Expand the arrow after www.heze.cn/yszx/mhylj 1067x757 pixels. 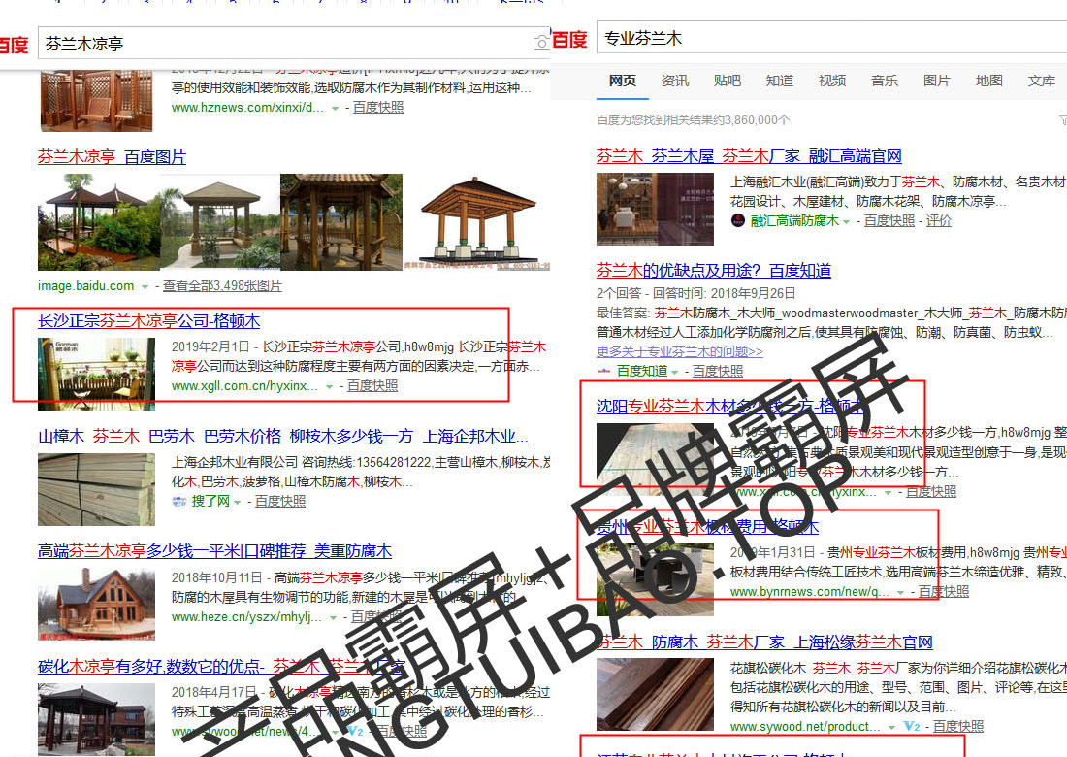(334, 617)
